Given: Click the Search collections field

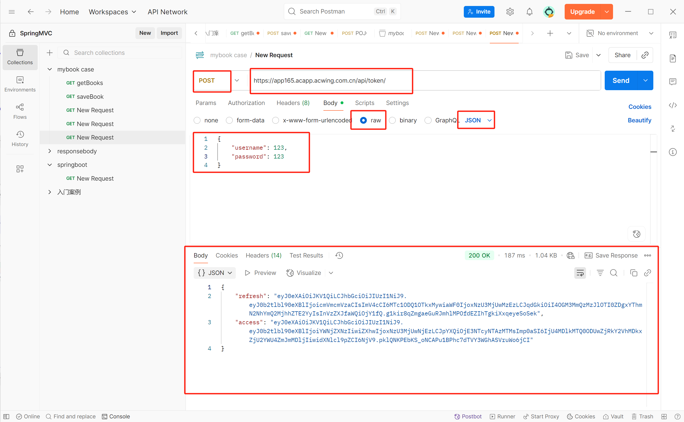Looking at the screenshot, I should pos(120,53).
